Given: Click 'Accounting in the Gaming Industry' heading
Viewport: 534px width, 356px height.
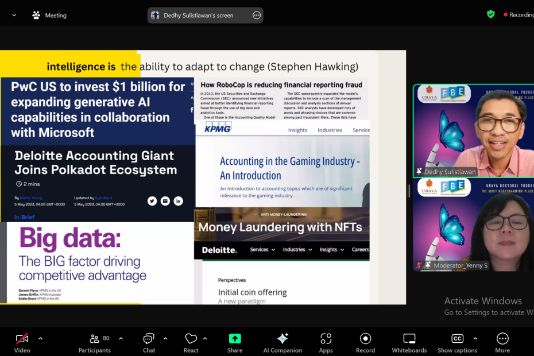Looking at the screenshot, I should (x=289, y=168).
